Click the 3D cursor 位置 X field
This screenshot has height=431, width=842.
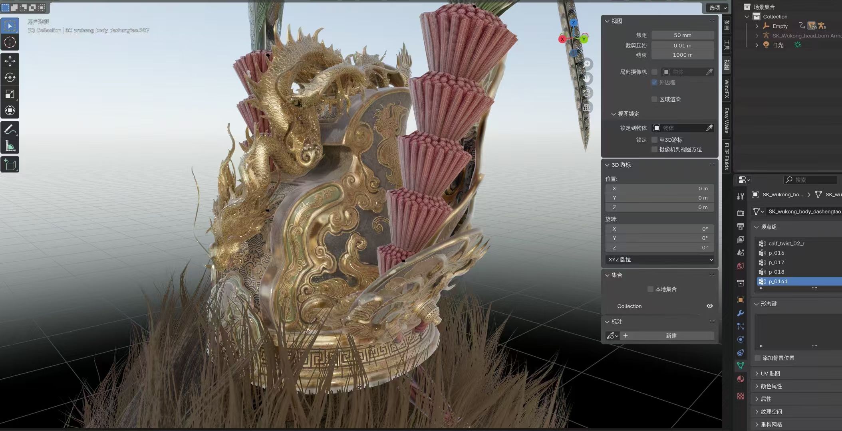(660, 188)
